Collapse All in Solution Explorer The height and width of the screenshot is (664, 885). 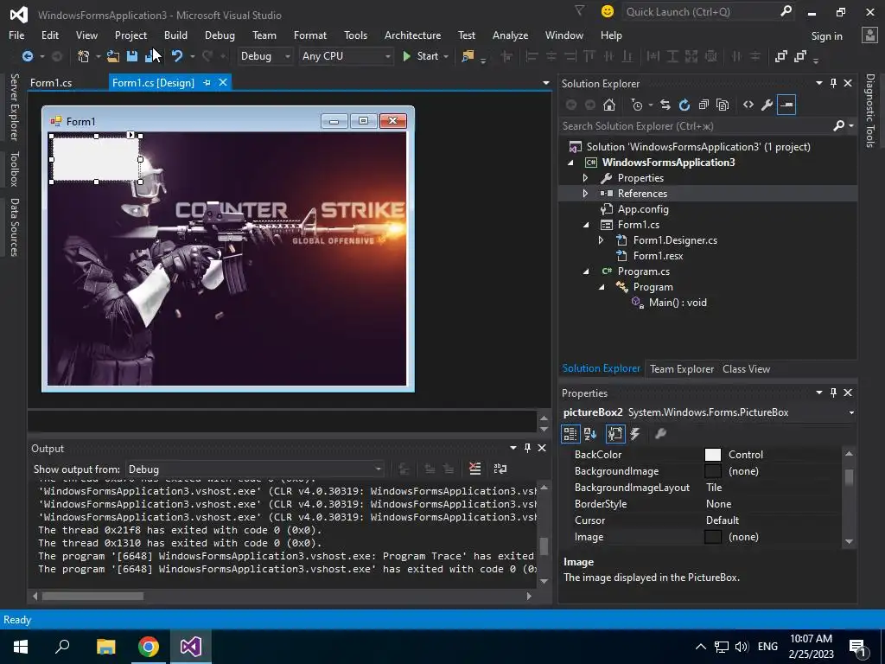pyautogui.click(x=704, y=105)
